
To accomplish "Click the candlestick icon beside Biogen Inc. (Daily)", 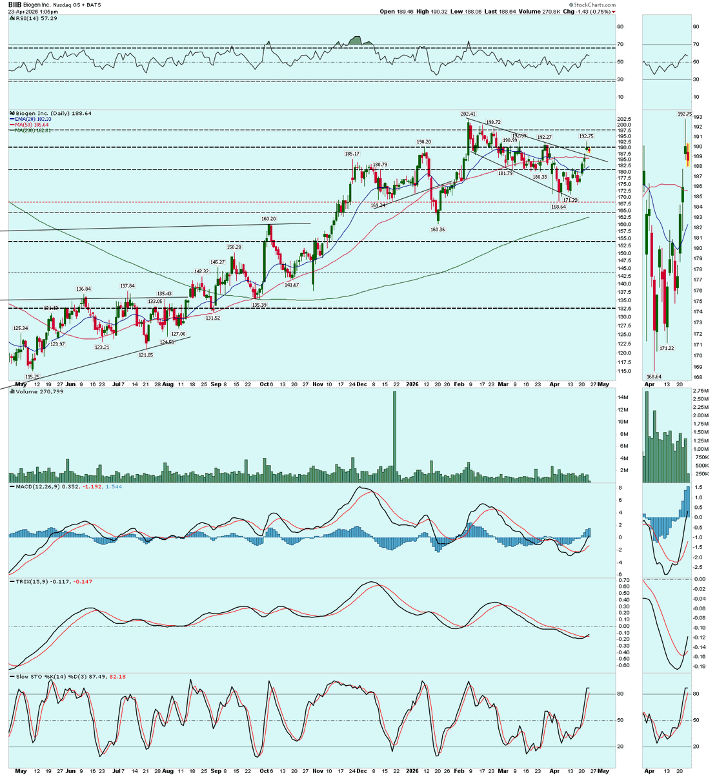I will [11, 113].
